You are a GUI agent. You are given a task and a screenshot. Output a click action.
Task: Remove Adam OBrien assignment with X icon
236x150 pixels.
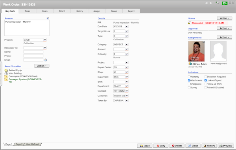[x=203, y=42]
